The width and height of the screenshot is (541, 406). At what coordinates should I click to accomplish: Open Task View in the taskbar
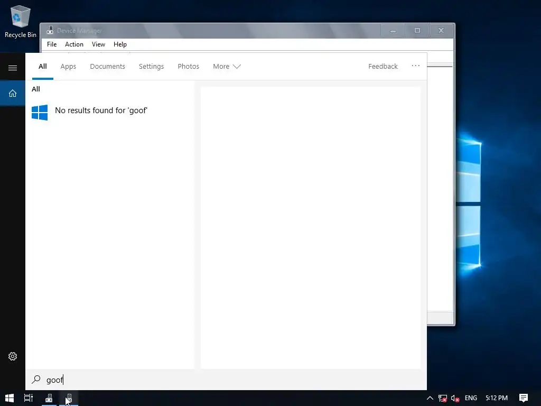tap(29, 398)
